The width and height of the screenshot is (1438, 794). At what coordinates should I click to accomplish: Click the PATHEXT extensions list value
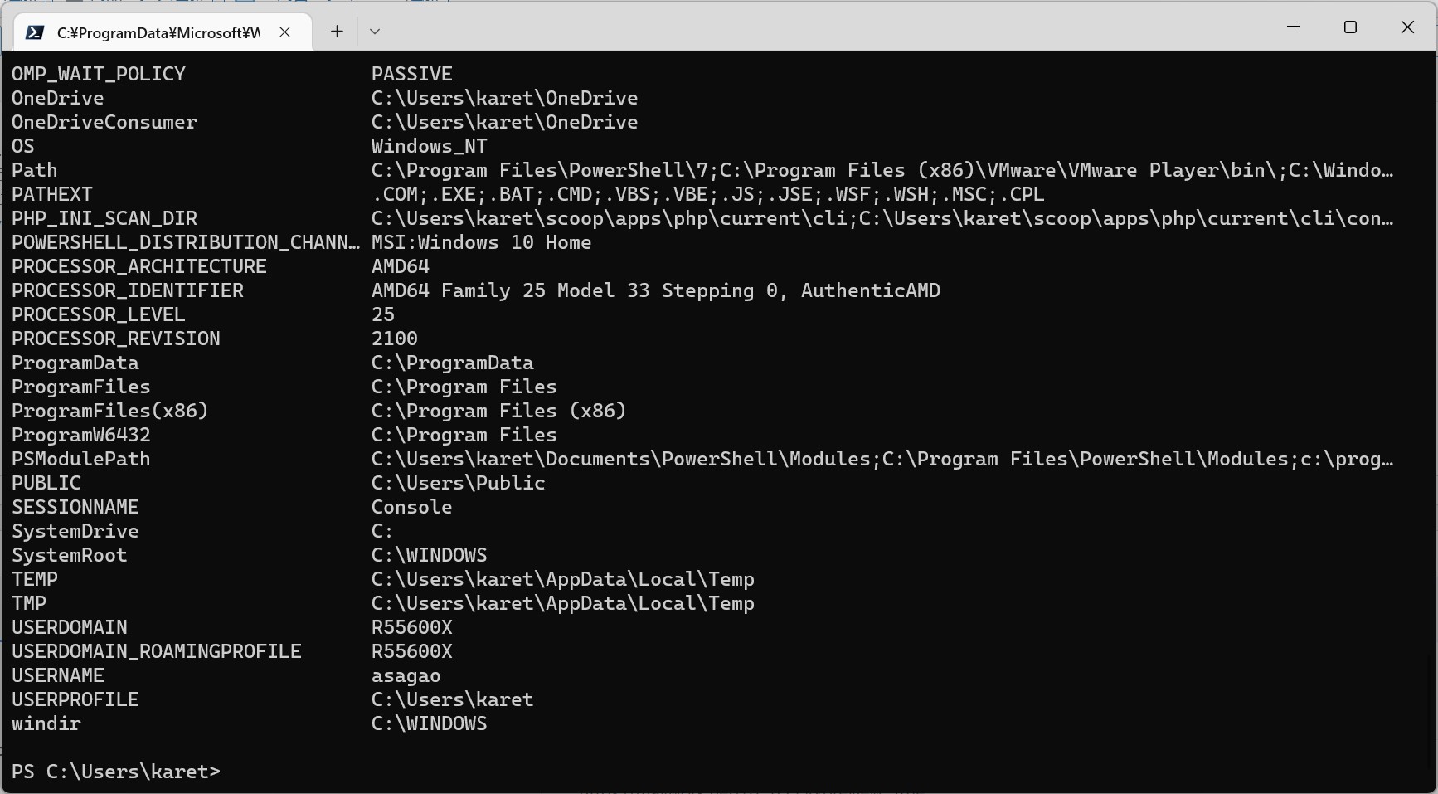click(x=707, y=194)
